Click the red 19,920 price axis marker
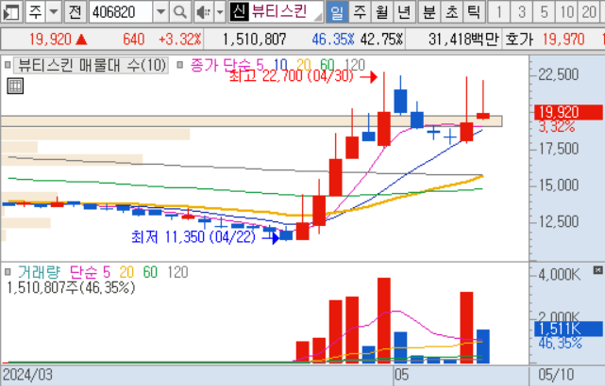 (568, 112)
